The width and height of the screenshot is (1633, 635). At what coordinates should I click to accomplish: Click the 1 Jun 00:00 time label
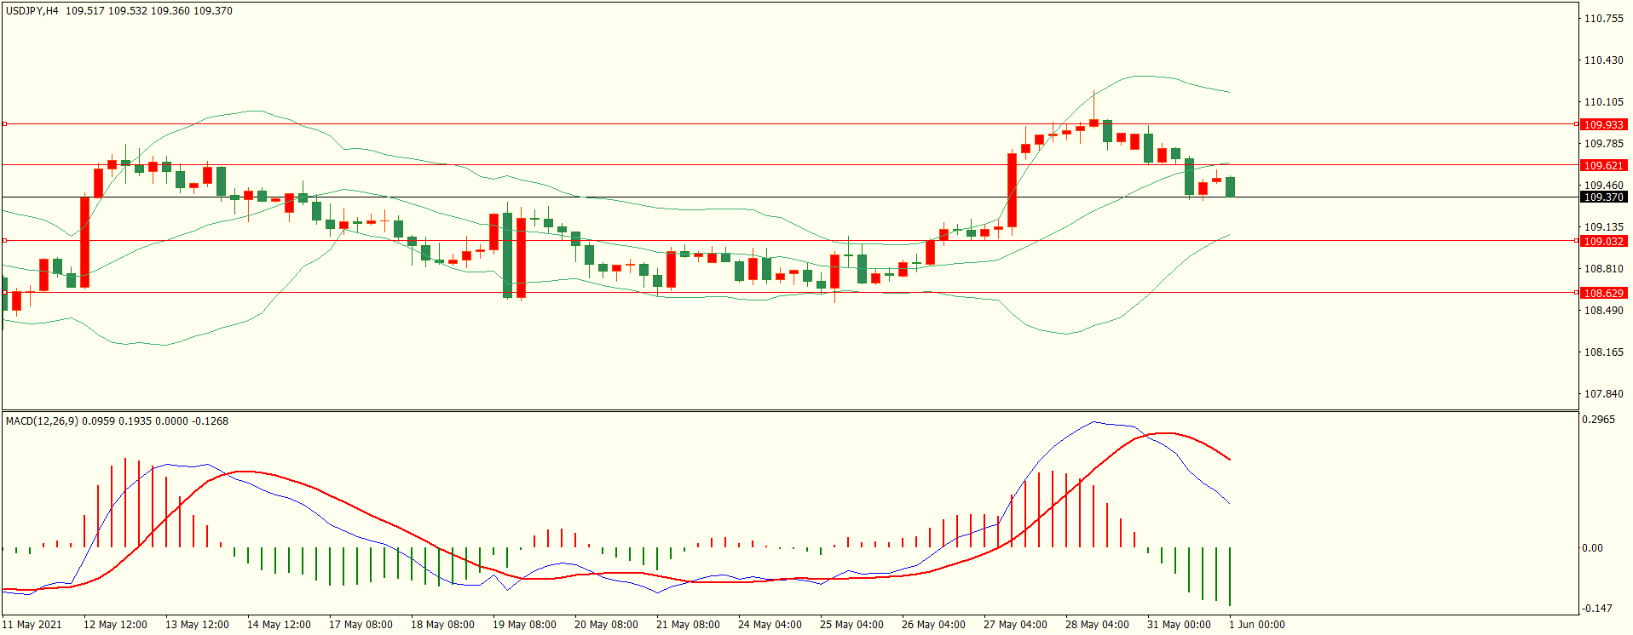[x=1256, y=624]
